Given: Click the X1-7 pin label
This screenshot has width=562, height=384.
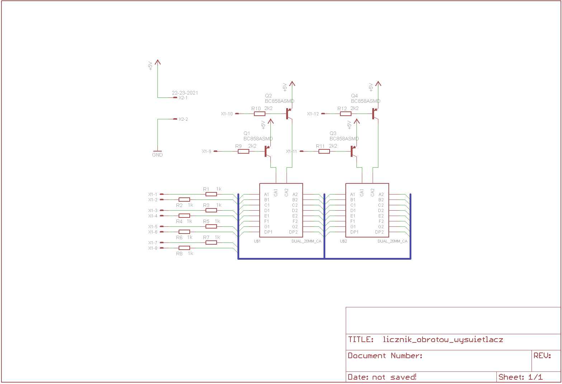Looking at the screenshot, I should [x=153, y=243].
